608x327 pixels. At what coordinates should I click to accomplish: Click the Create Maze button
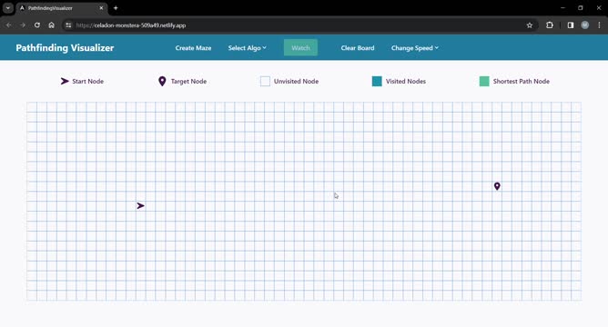tap(193, 48)
